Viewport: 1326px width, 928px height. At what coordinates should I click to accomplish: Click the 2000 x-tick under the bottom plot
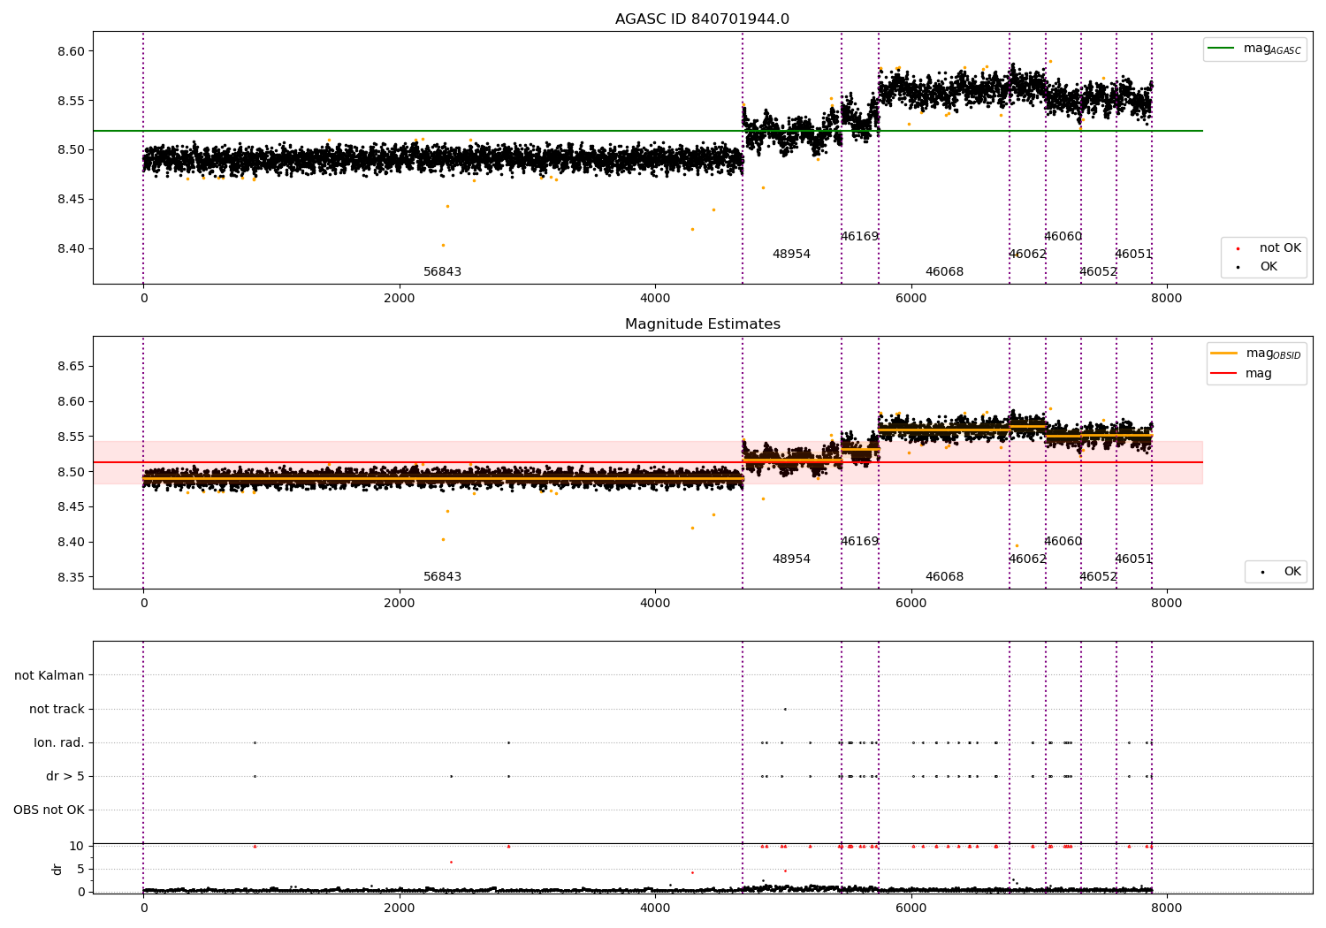pos(400,908)
